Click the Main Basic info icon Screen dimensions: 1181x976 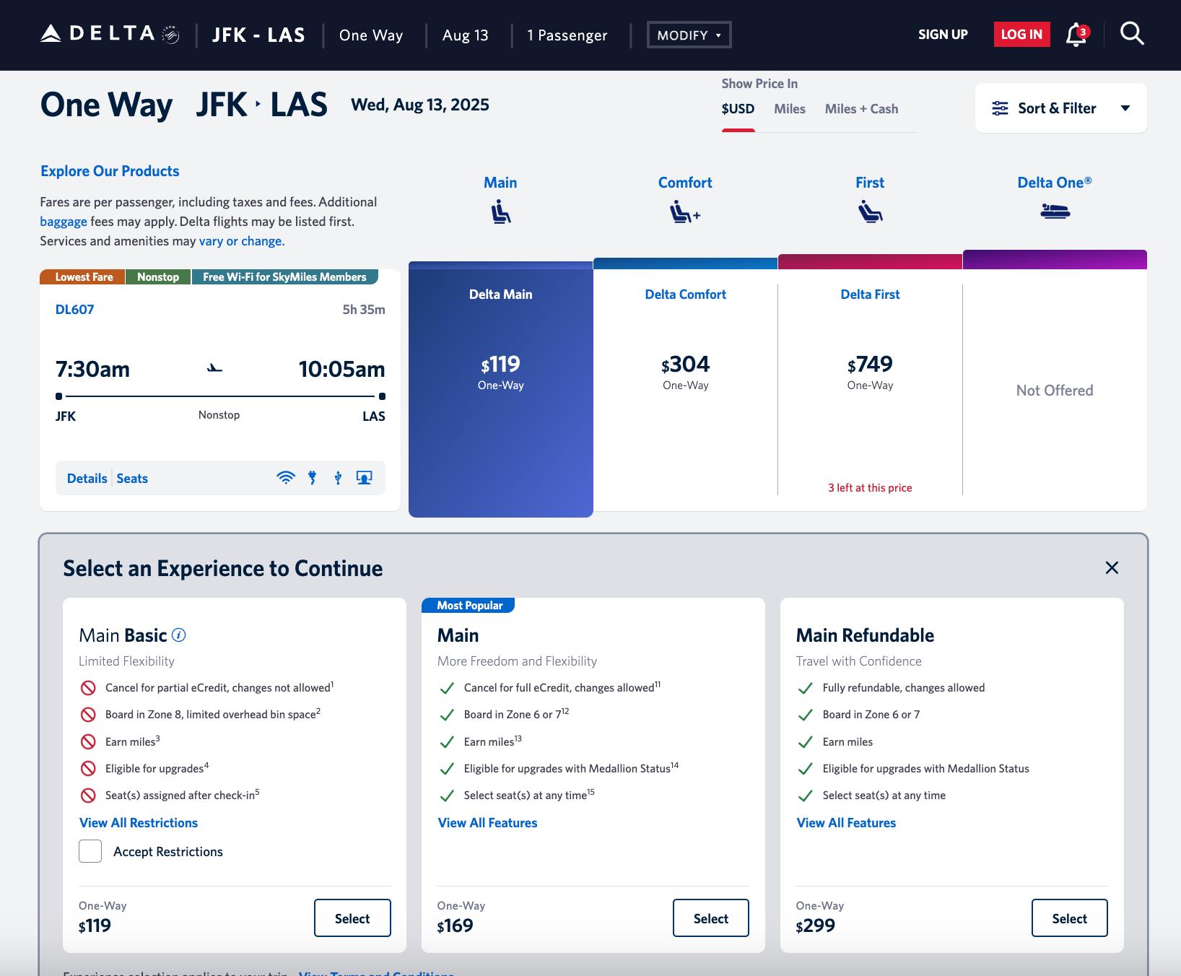click(179, 635)
